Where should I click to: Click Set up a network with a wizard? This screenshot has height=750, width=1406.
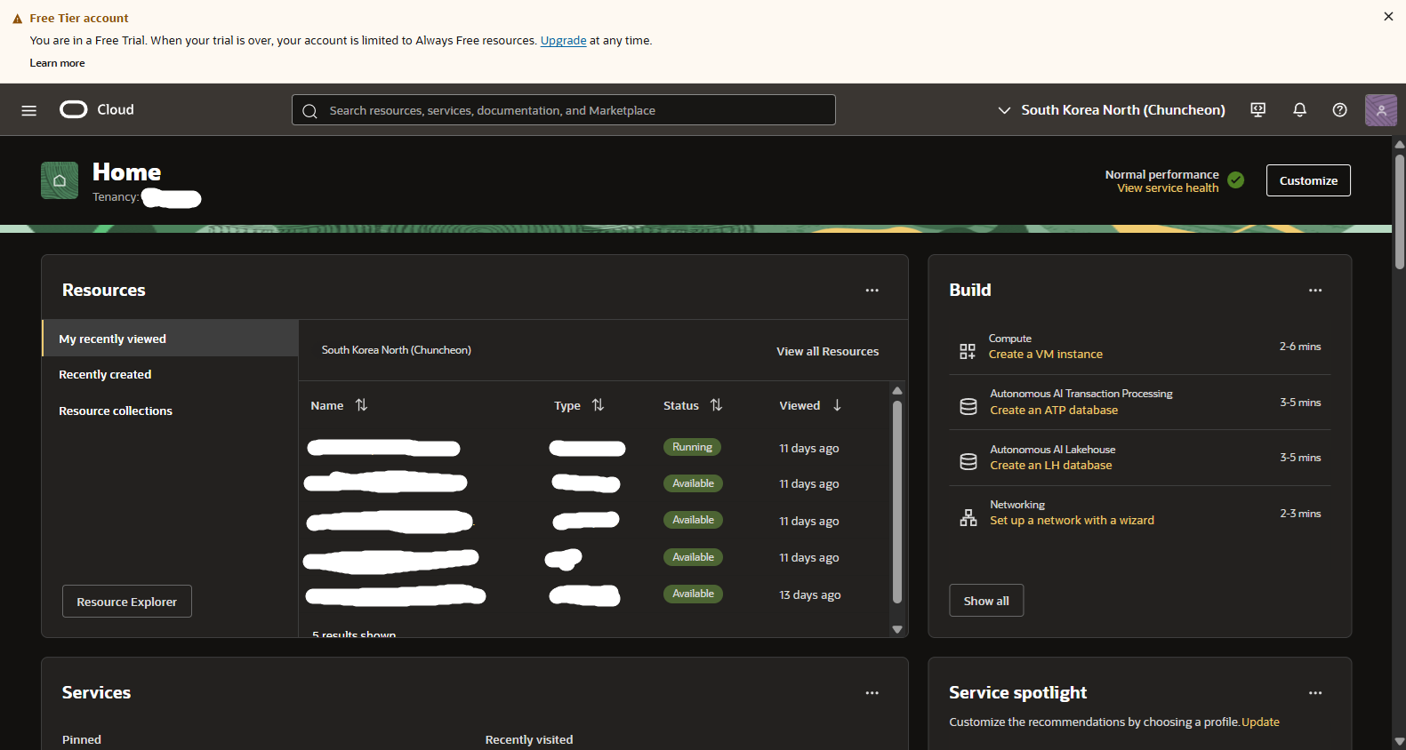pos(1072,521)
